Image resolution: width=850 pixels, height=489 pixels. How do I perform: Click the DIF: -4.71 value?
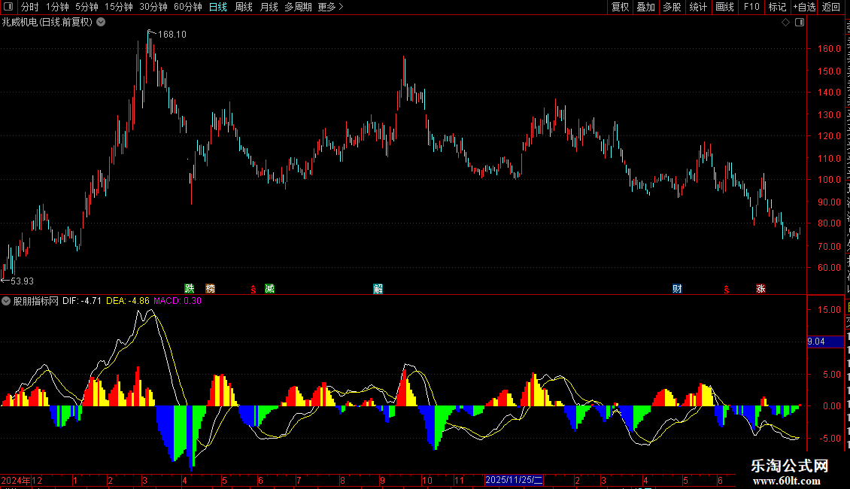(82, 301)
